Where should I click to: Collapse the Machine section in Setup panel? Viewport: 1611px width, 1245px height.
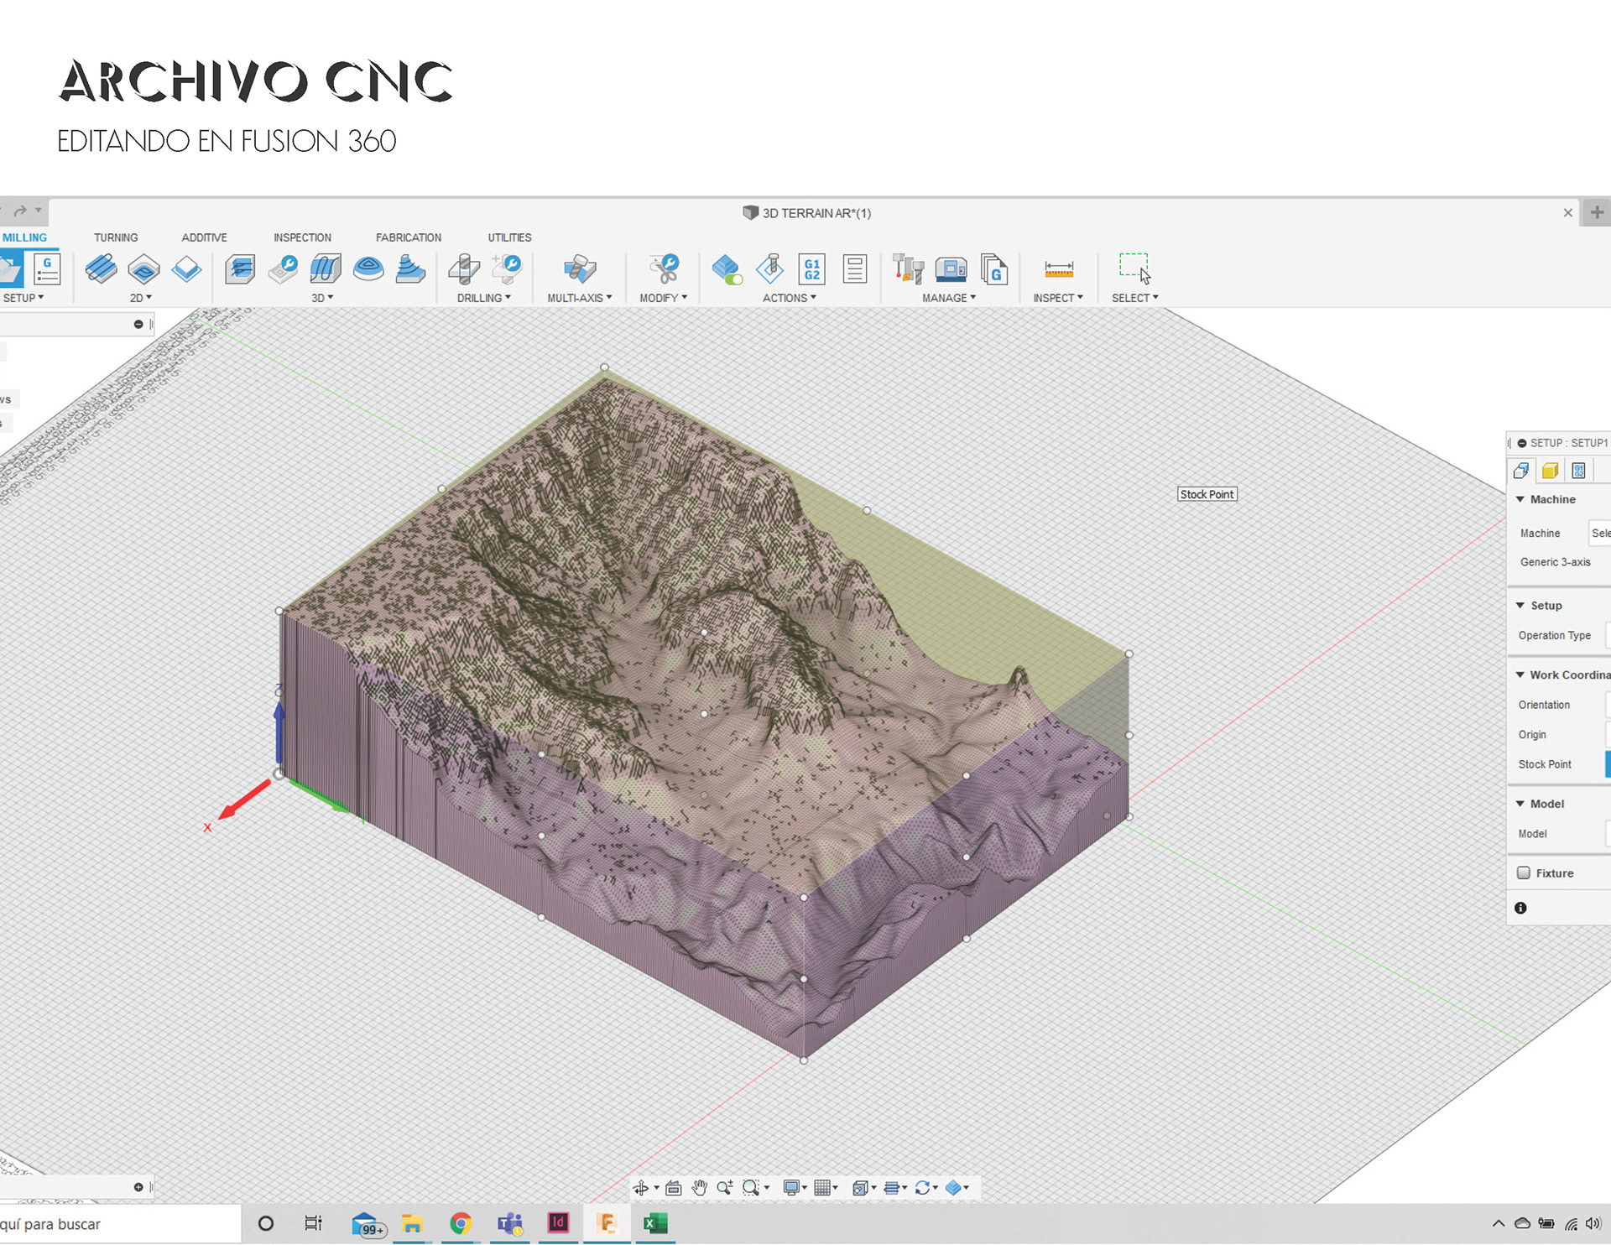(1520, 499)
